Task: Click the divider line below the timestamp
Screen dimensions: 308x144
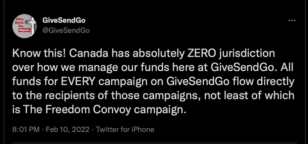Action: coord(154,143)
